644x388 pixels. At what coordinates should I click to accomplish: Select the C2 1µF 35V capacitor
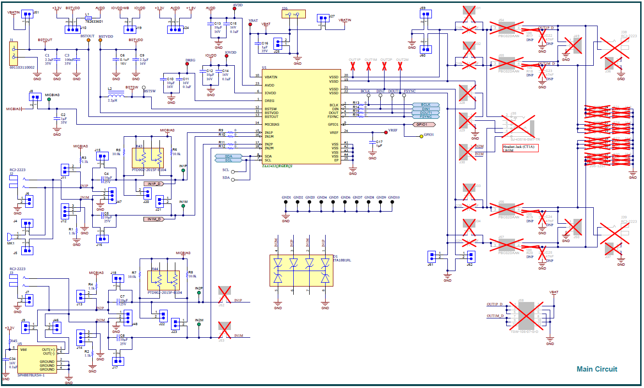[57, 118]
